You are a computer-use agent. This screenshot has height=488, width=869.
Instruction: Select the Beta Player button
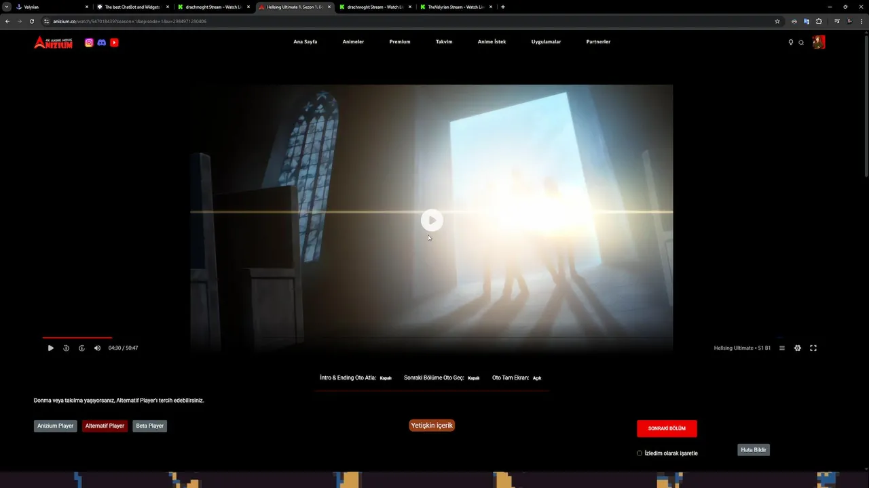pos(150,426)
